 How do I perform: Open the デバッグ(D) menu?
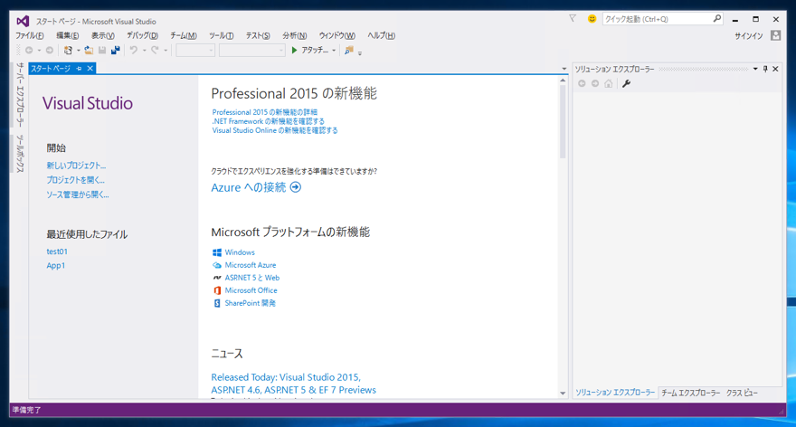(142, 35)
